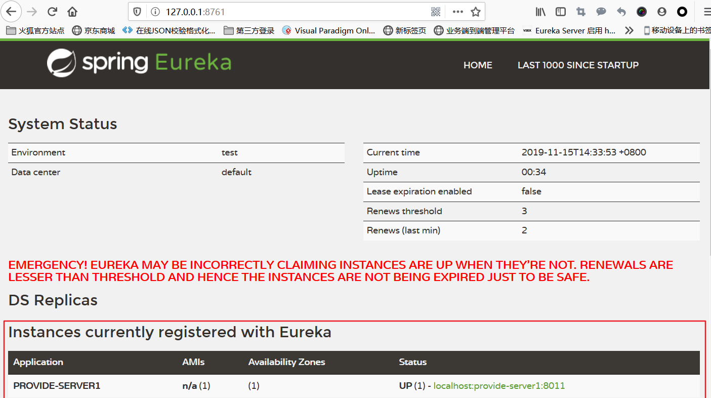Click the red EMERGENCY warning message
Image resolution: width=711 pixels, height=398 pixels.
341,271
